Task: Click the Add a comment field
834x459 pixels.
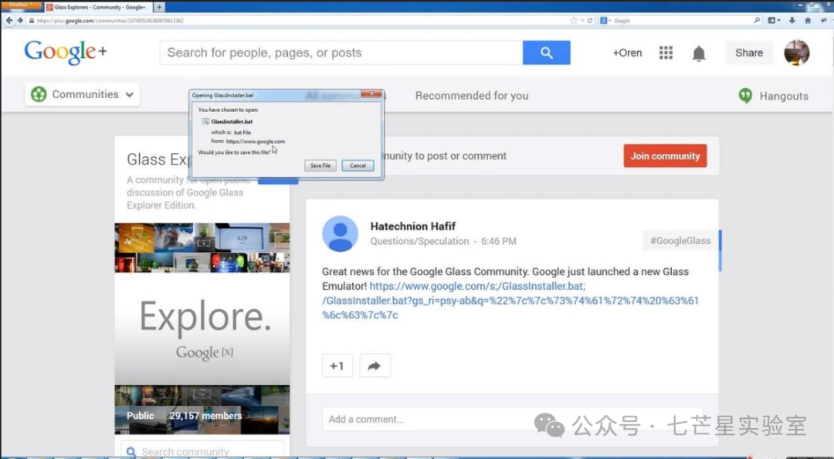Action: click(512, 419)
